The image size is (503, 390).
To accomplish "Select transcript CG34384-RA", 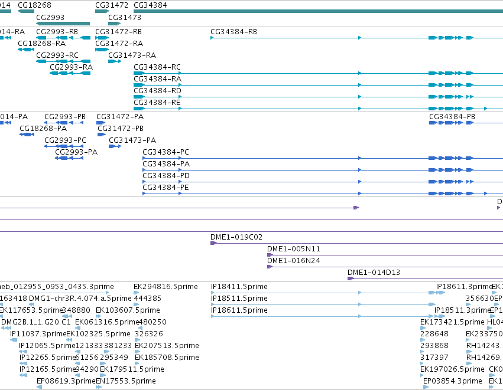I will [x=157, y=79].
